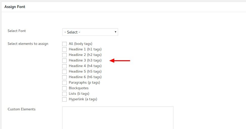
Task: Click the Select Font dropdown arrow
Action: pyautogui.click(x=116, y=32)
